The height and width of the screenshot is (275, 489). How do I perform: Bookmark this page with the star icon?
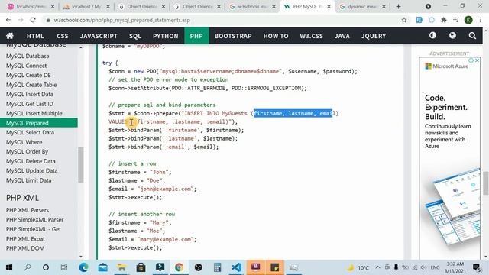pyautogui.click(x=404, y=20)
